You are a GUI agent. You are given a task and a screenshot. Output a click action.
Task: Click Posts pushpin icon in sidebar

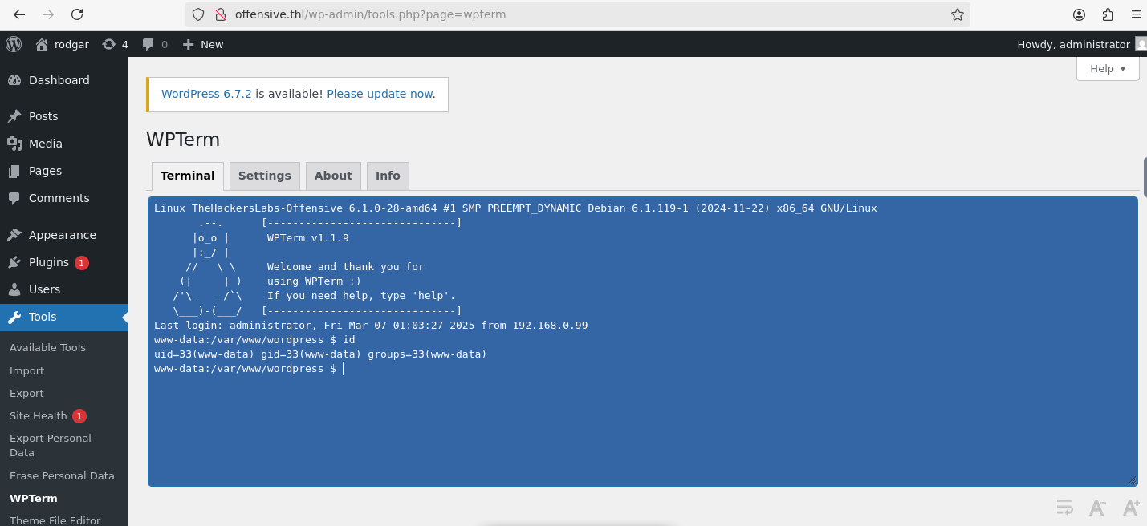[14, 116]
